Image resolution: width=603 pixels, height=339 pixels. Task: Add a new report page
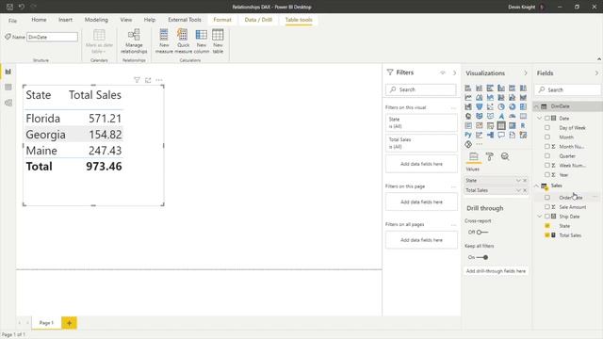click(69, 323)
